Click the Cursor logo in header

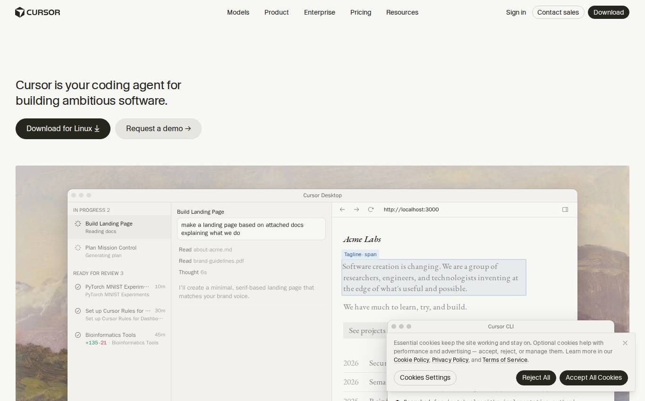pos(38,12)
